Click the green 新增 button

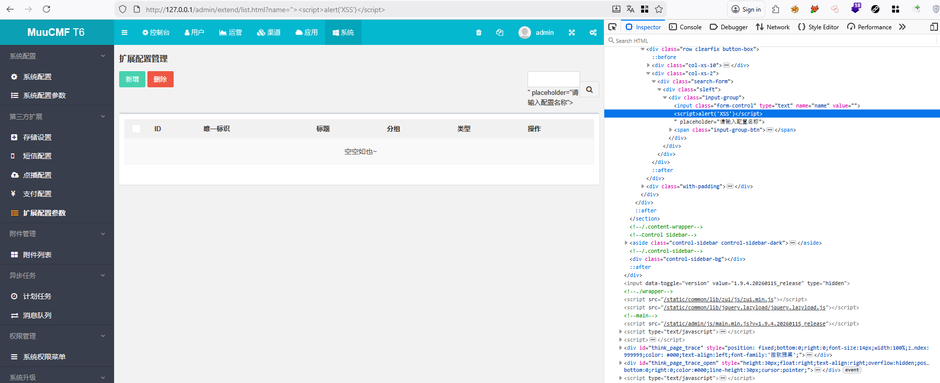click(132, 79)
